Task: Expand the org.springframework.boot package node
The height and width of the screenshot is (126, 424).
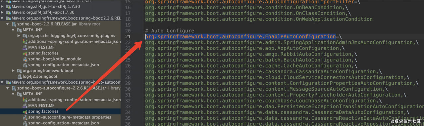Action: pos(13,70)
